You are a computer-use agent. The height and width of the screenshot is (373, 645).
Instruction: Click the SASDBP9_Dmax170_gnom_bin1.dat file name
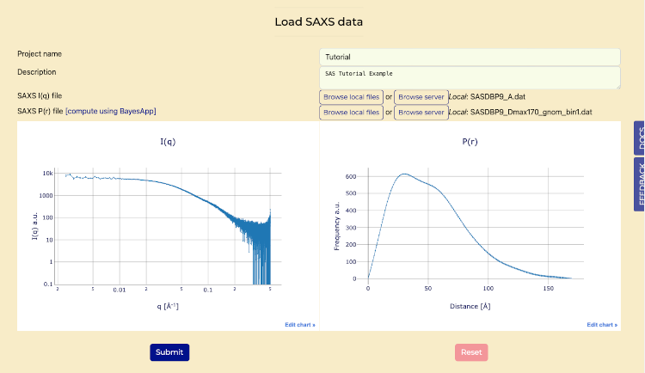click(x=531, y=113)
